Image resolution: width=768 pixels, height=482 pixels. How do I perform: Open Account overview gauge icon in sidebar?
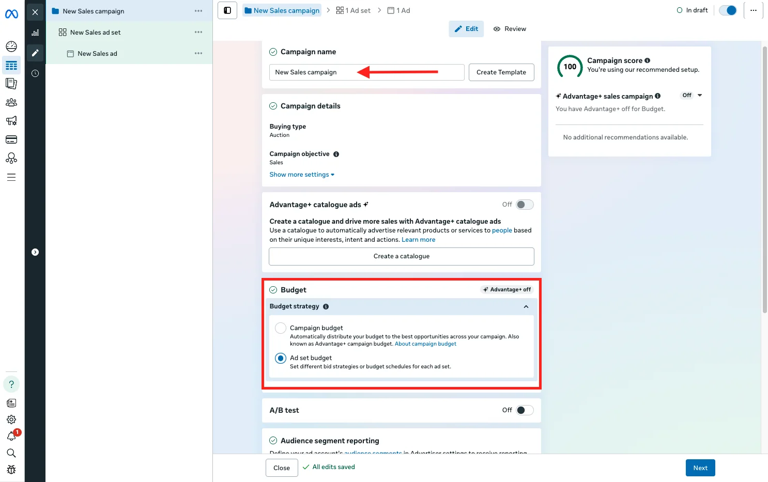tap(11, 46)
